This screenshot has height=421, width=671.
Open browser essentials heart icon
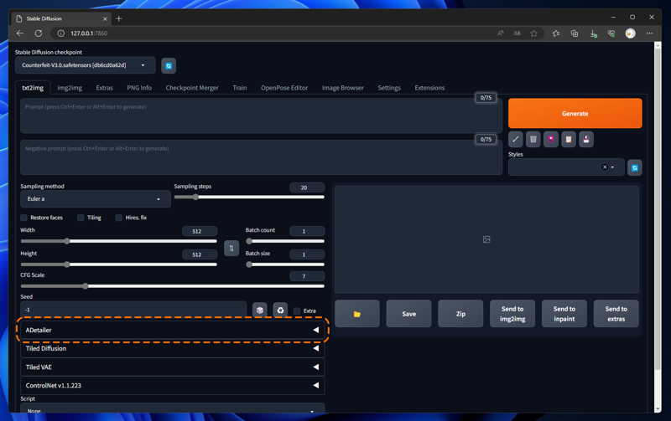click(611, 33)
